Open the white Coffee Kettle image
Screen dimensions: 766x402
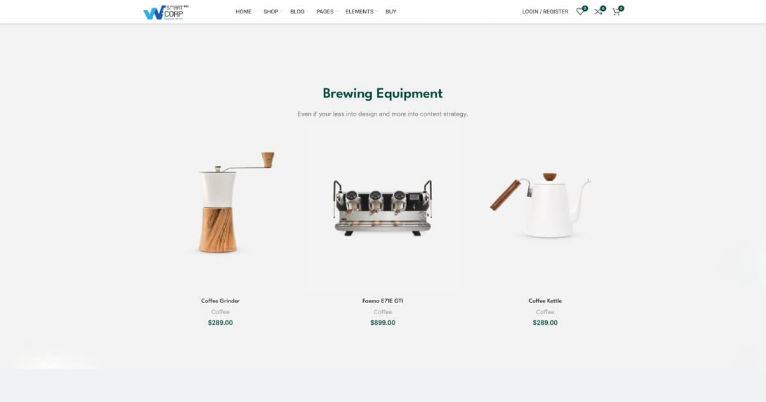(545, 207)
